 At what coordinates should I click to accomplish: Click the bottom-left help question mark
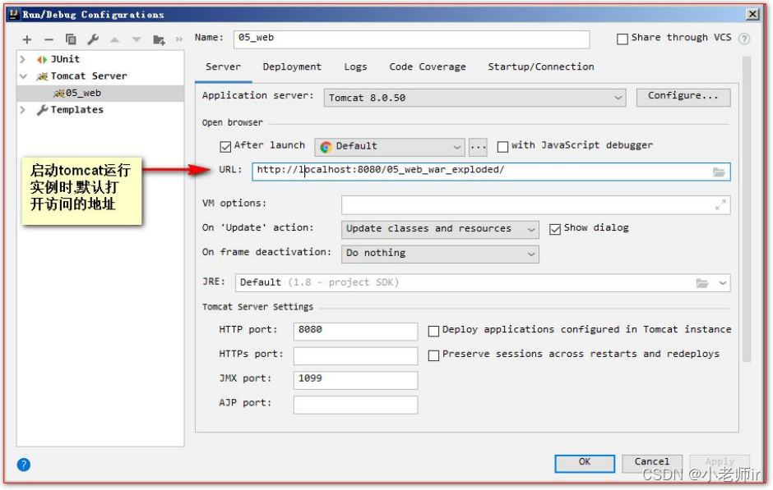(x=23, y=465)
